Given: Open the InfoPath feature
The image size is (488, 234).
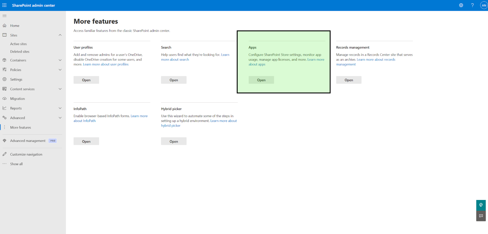Looking at the screenshot, I should [86, 142].
